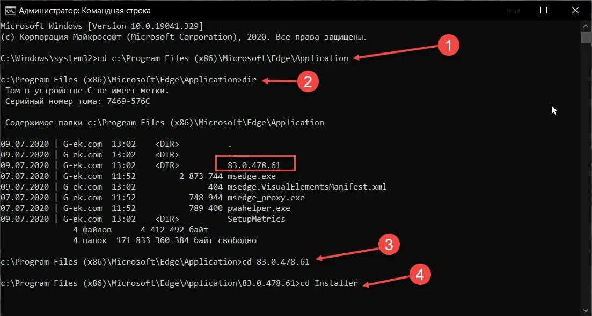Click the 'dir' command text

pos(249,79)
